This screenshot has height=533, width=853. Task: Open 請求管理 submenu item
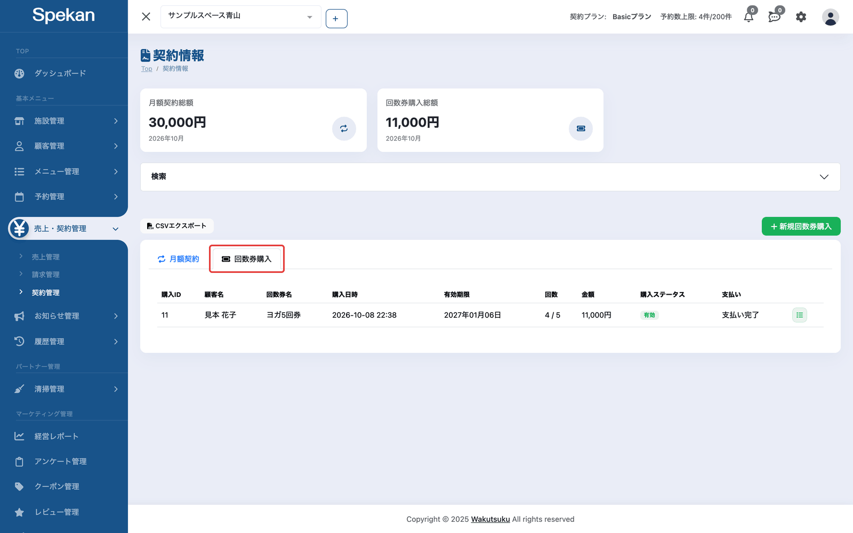click(46, 274)
